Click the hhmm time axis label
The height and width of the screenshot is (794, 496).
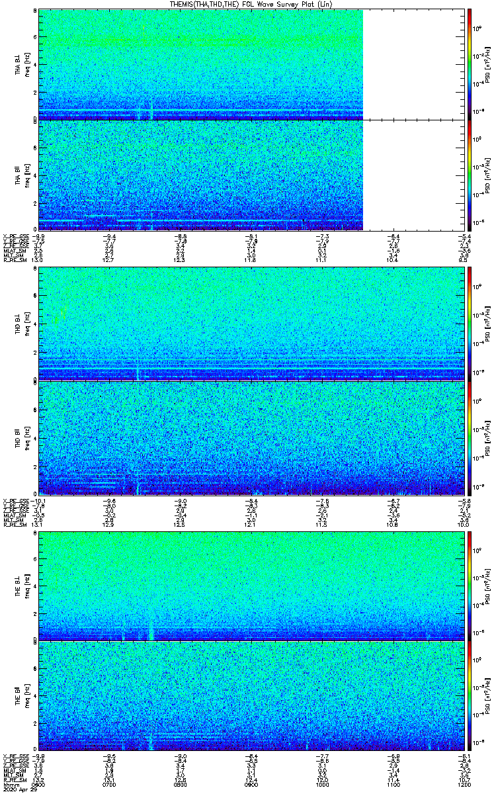point(10,785)
